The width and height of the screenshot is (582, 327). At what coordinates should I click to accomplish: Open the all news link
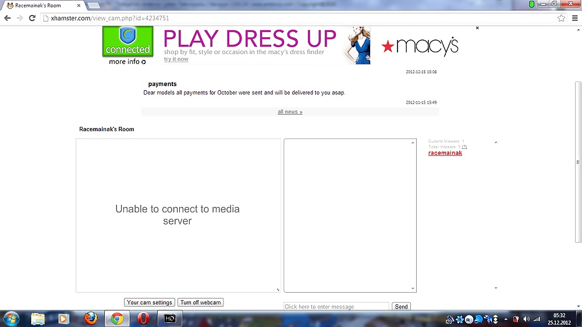click(x=290, y=112)
